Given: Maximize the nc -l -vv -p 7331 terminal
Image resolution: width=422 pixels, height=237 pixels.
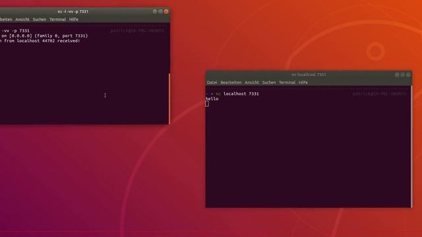Looking at the screenshot, I should tap(161, 11).
